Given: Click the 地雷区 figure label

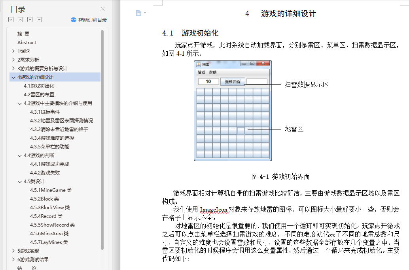Looking at the screenshot, I should point(294,129).
